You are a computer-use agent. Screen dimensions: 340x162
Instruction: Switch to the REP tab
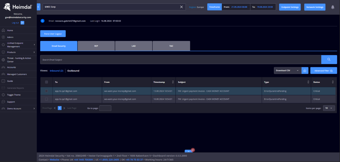[96, 46]
